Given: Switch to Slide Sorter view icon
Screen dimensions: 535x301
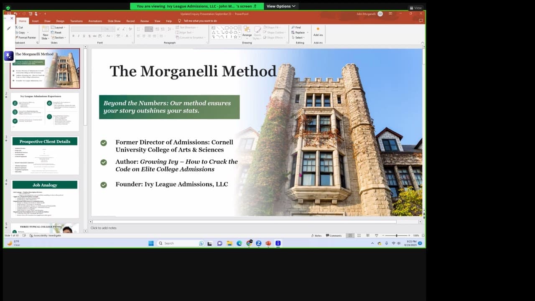Looking at the screenshot, I should pos(359,235).
